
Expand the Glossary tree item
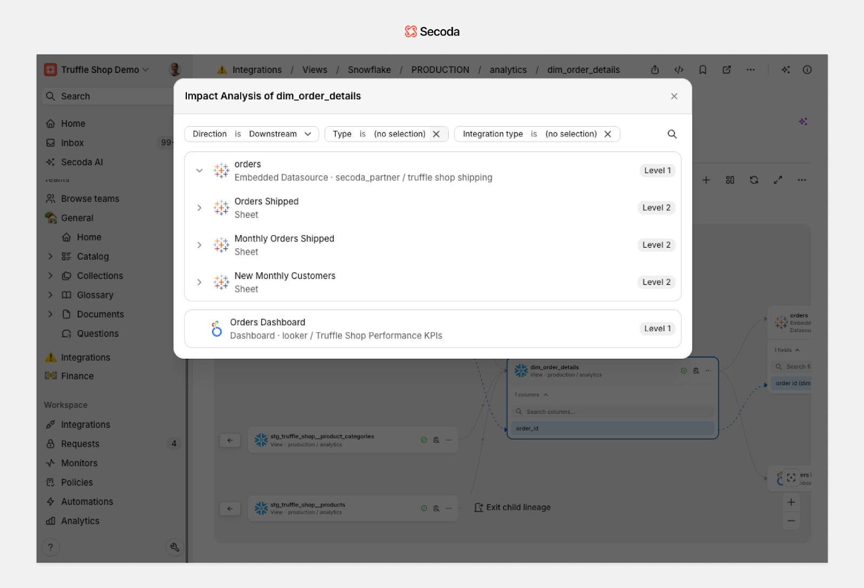pos(50,295)
